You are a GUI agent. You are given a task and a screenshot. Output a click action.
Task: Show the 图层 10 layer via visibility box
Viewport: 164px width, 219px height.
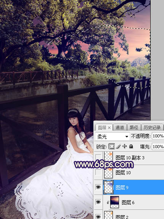tap(98, 173)
